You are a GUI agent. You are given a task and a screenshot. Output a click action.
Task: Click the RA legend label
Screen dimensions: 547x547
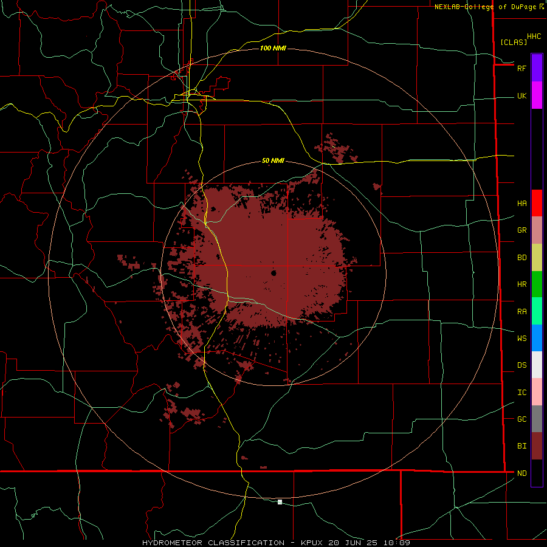click(x=521, y=312)
